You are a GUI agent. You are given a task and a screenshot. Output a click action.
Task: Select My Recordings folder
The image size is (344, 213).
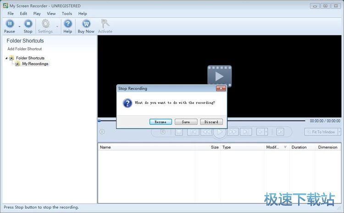tap(35, 64)
